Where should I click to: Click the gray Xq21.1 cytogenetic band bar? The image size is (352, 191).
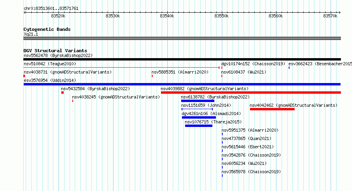click(x=182, y=38)
